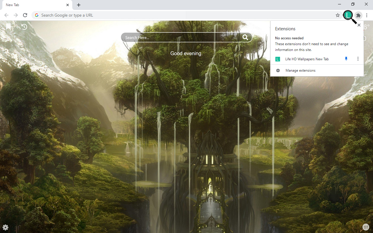The image size is (373, 233).
Task: Restore down the Chrome window
Action: click(x=353, y=4)
